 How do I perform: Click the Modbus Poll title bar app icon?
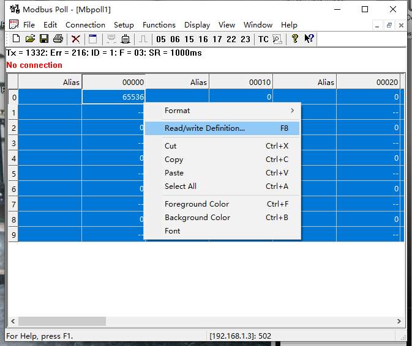(x=15, y=9)
